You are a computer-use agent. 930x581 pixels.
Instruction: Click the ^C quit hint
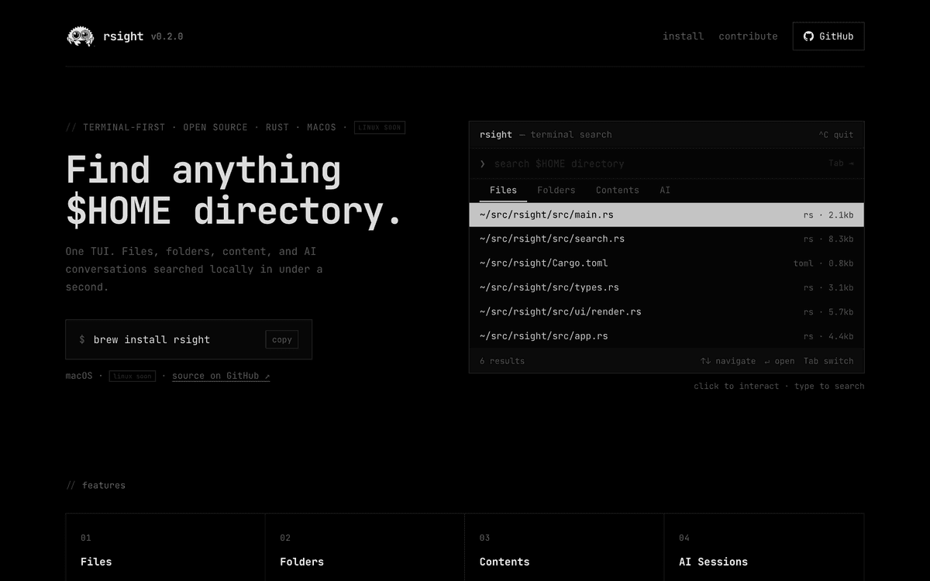point(835,135)
